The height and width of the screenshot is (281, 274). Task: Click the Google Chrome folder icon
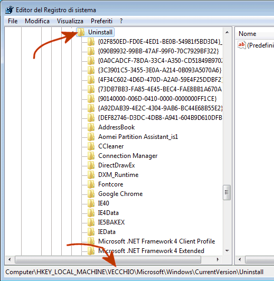coord(91,194)
